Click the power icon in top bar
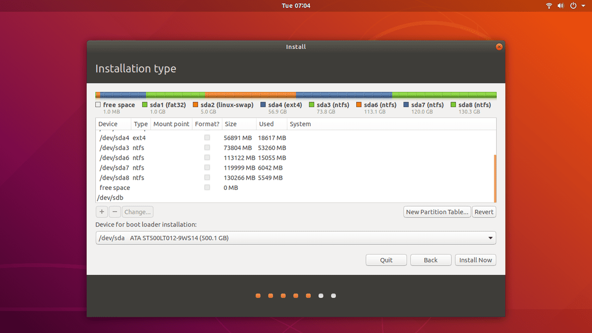592x333 pixels. pyautogui.click(x=573, y=6)
